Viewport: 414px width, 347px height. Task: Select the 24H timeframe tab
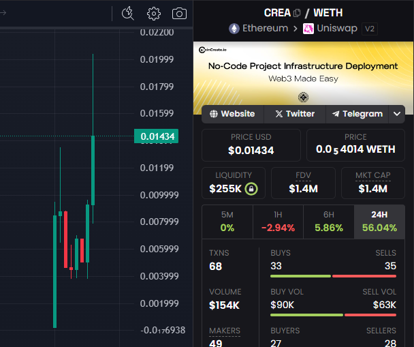tap(379, 222)
